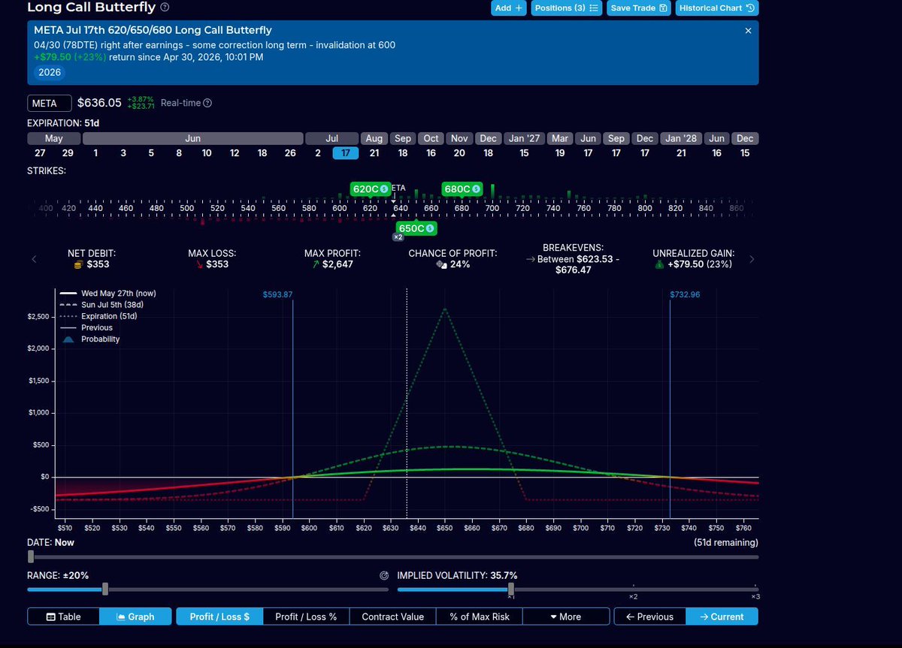Click the Range ±20% slider handle

pyautogui.click(x=105, y=589)
